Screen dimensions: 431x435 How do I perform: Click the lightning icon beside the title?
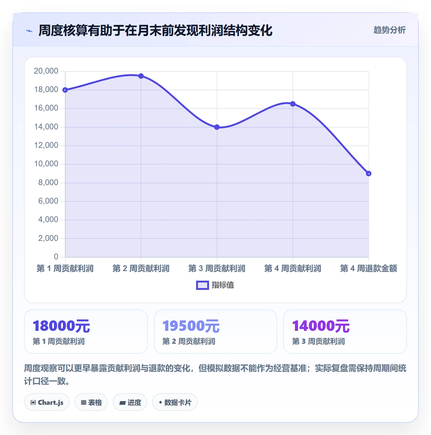pos(29,31)
